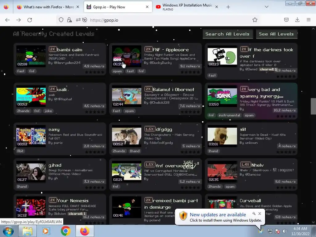Open the Curveball level title
This screenshot has width=316, height=237.
click(250, 201)
